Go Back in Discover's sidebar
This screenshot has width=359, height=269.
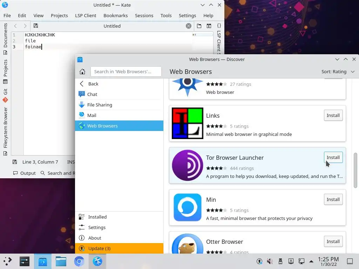tap(119, 84)
